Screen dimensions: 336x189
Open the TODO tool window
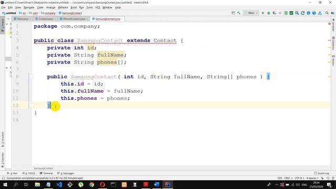28,173
